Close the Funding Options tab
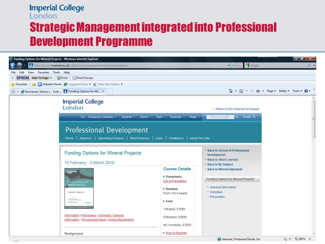Image resolution: width=325 pixels, height=244 pixels. click(103, 91)
